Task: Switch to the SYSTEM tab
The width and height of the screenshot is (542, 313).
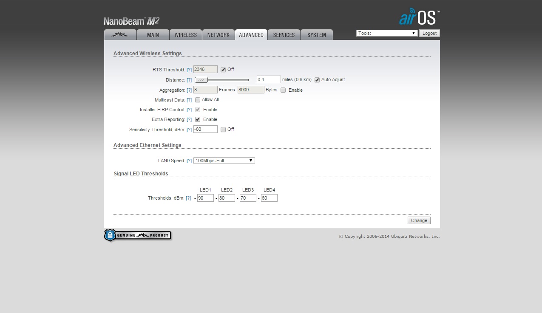Action: pyautogui.click(x=317, y=35)
